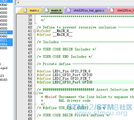The height and width of the screenshot is (120, 134).
Task: Select the highlighted 4444 register row
Action: [6, 32]
